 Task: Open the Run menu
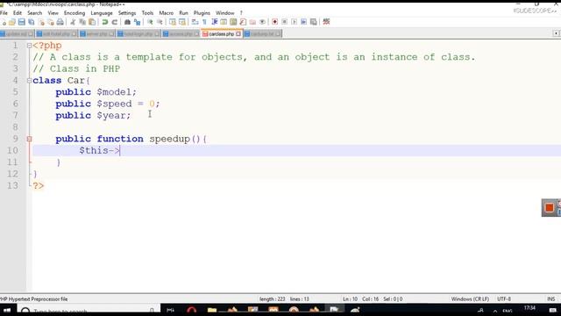pyautogui.click(x=183, y=13)
